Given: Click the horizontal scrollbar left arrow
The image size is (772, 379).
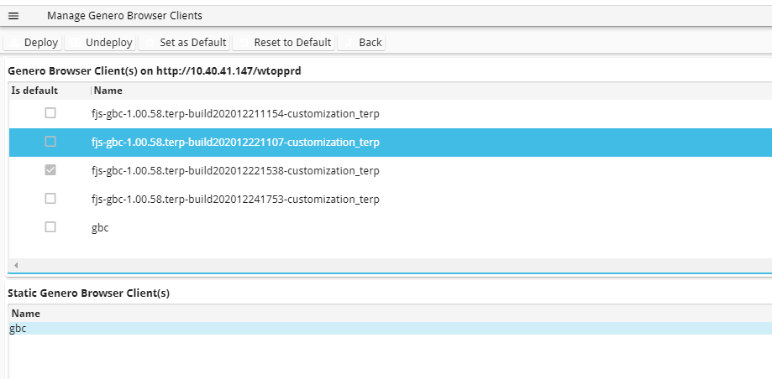Looking at the screenshot, I should 16,266.
